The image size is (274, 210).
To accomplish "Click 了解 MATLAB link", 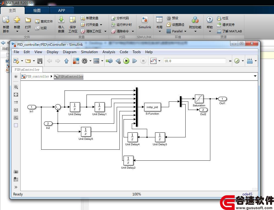I will [x=230, y=31].
